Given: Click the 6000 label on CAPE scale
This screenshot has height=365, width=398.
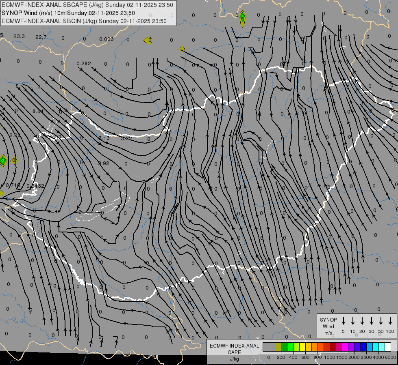Looking at the screenshot, I should pyautogui.click(x=391, y=357).
